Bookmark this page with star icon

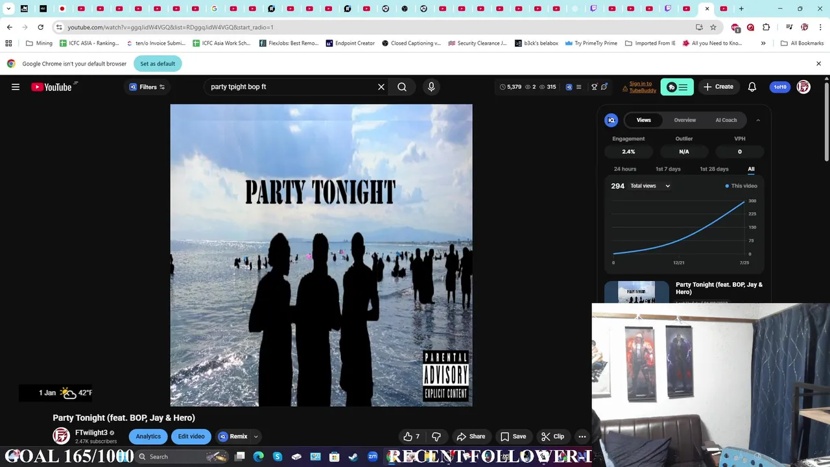tap(713, 27)
